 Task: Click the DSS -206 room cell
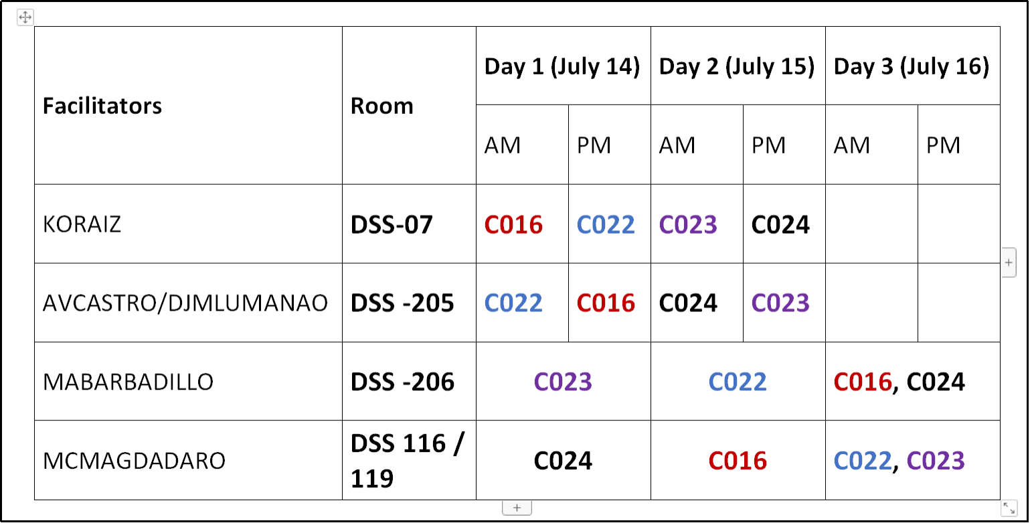[402, 382]
